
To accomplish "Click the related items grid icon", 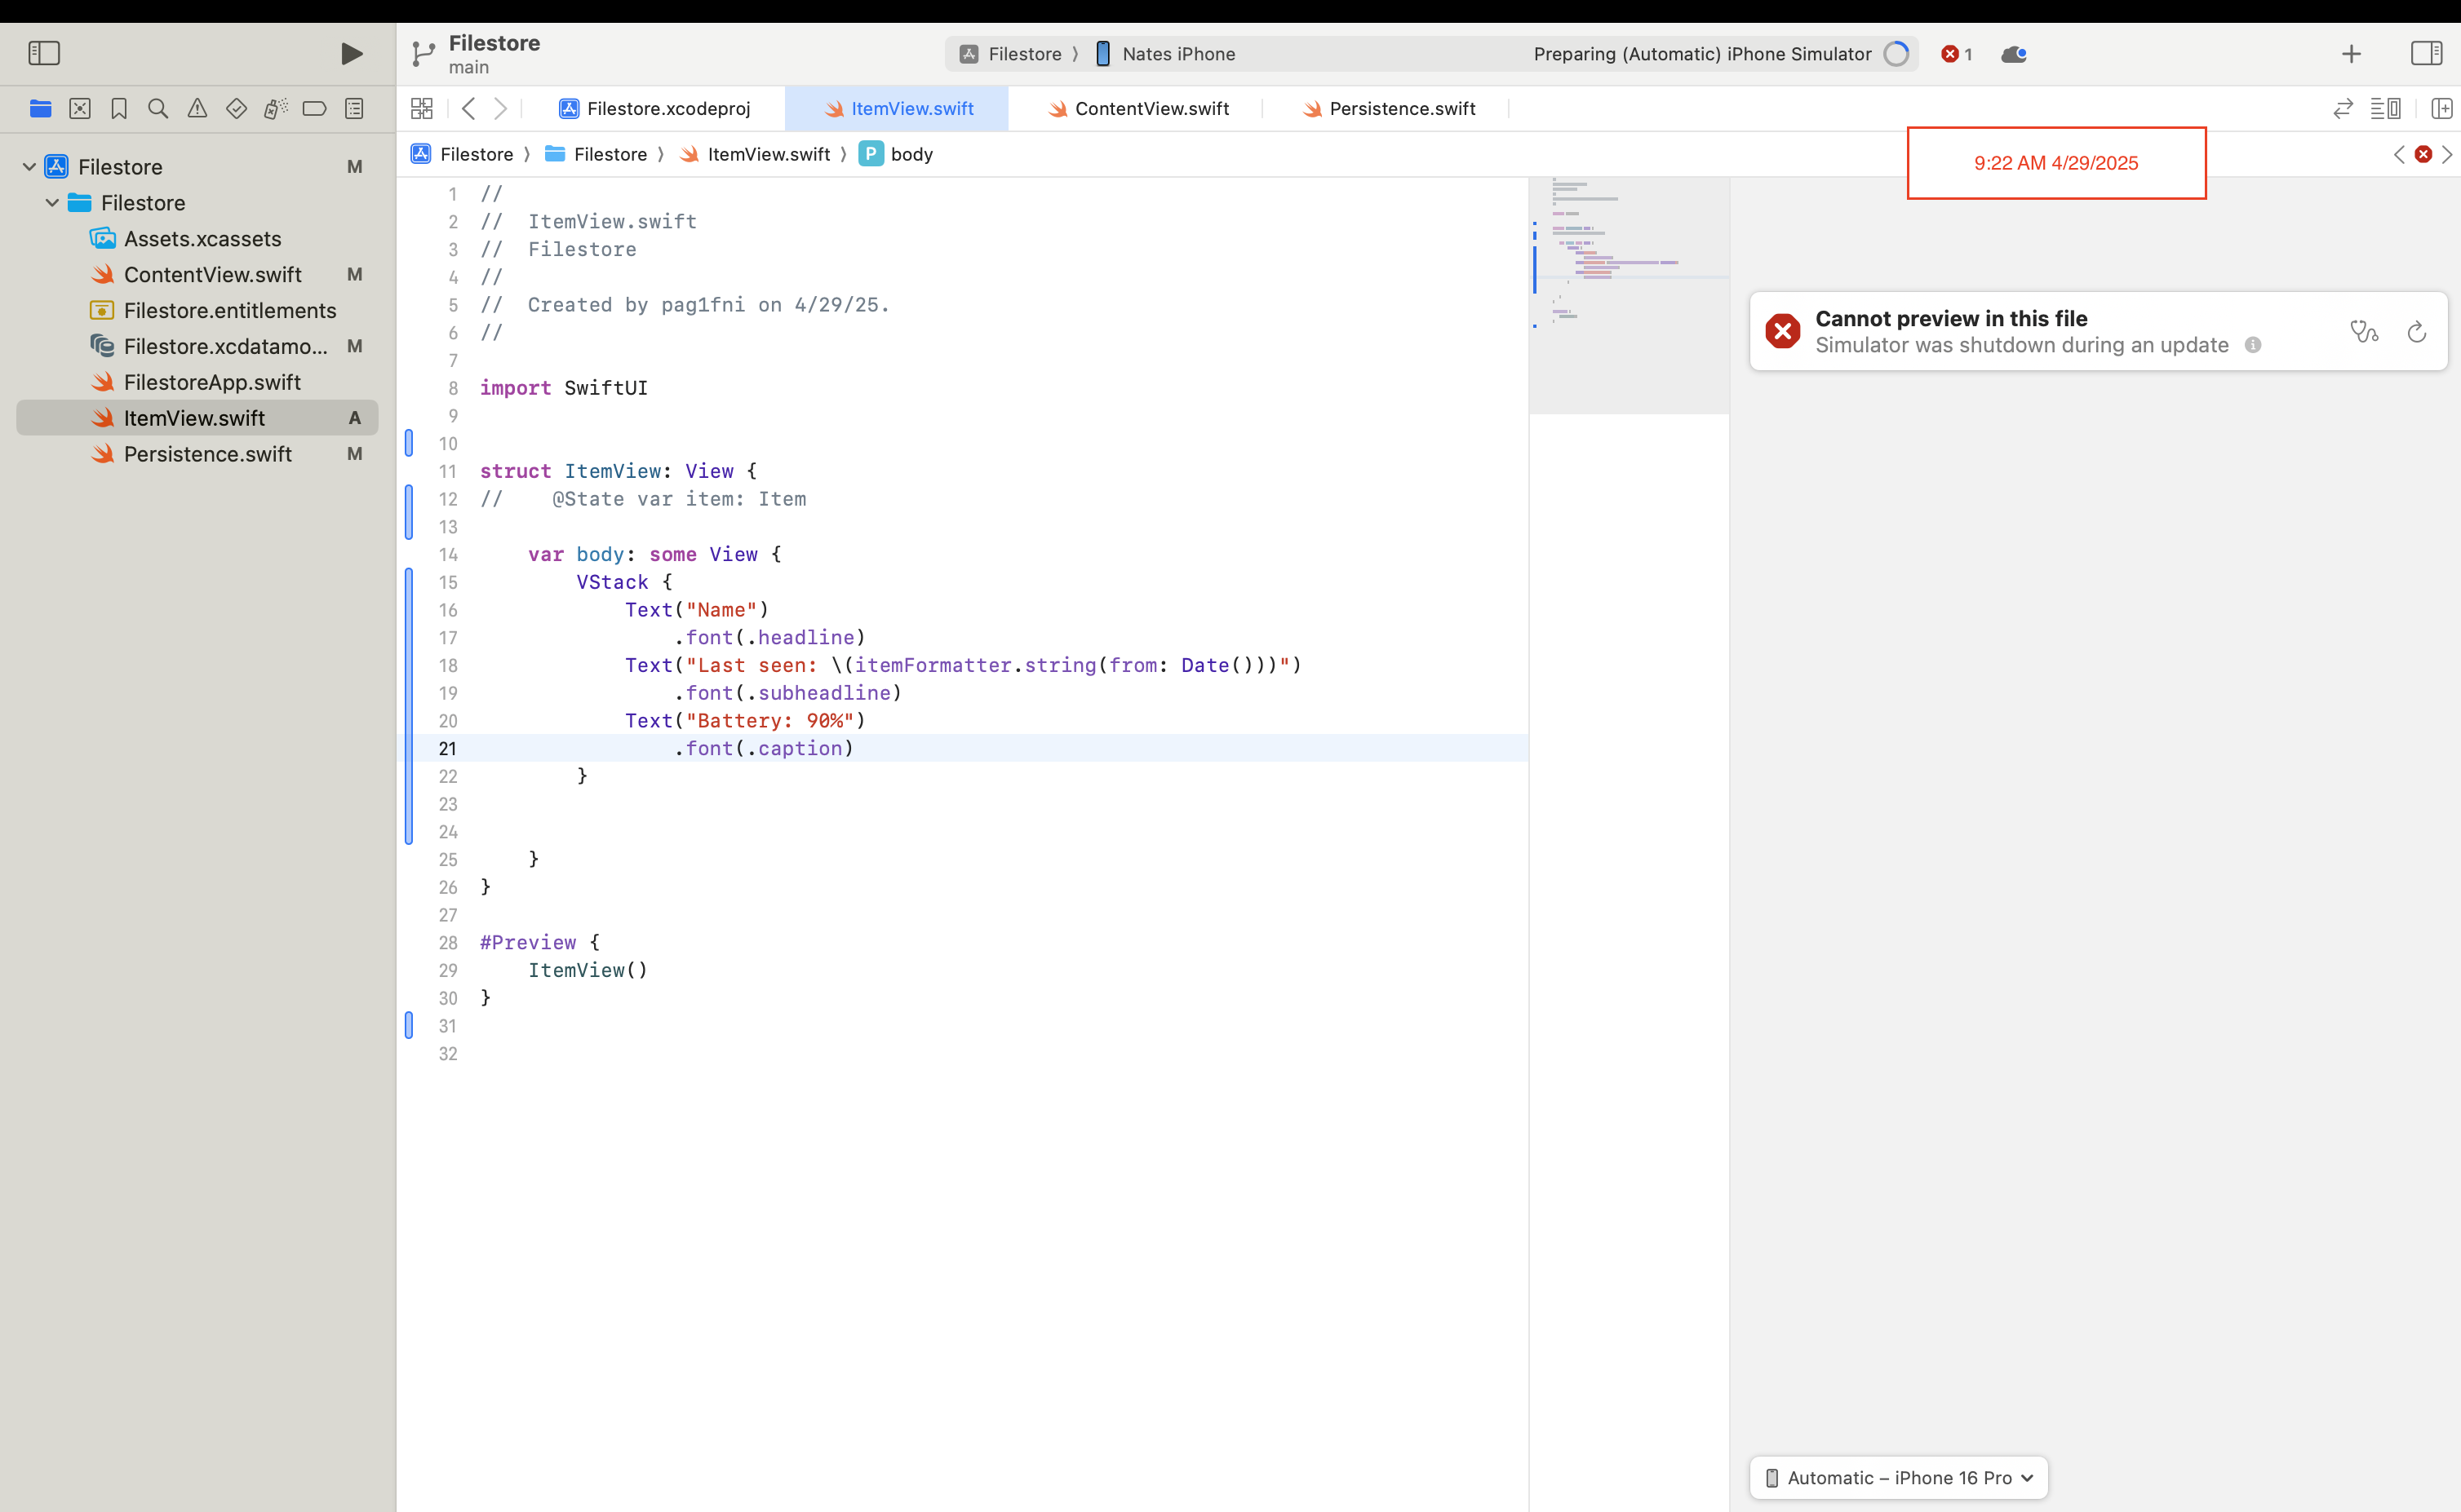I will 421,108.
